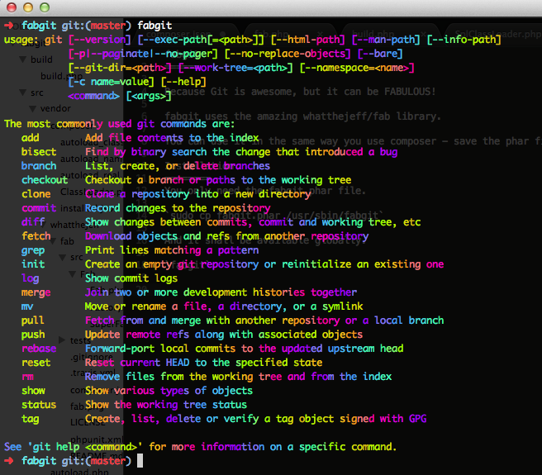Click the '[--version]' option text

pyautogui.click(x=99, y=40)
